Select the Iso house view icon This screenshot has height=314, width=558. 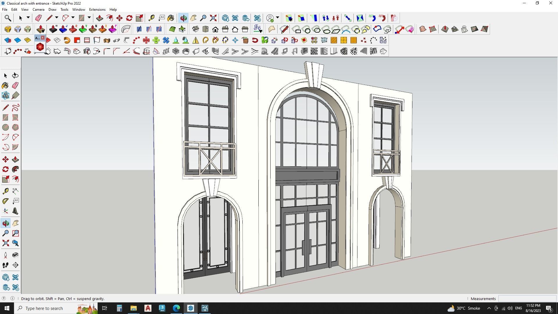196,29
